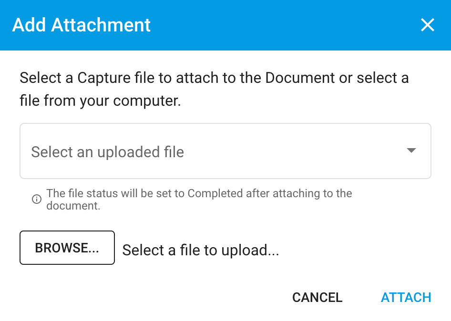451x321 pixels.
Task: Click the BROWSE button to choose a file
Action: point(67,248)
